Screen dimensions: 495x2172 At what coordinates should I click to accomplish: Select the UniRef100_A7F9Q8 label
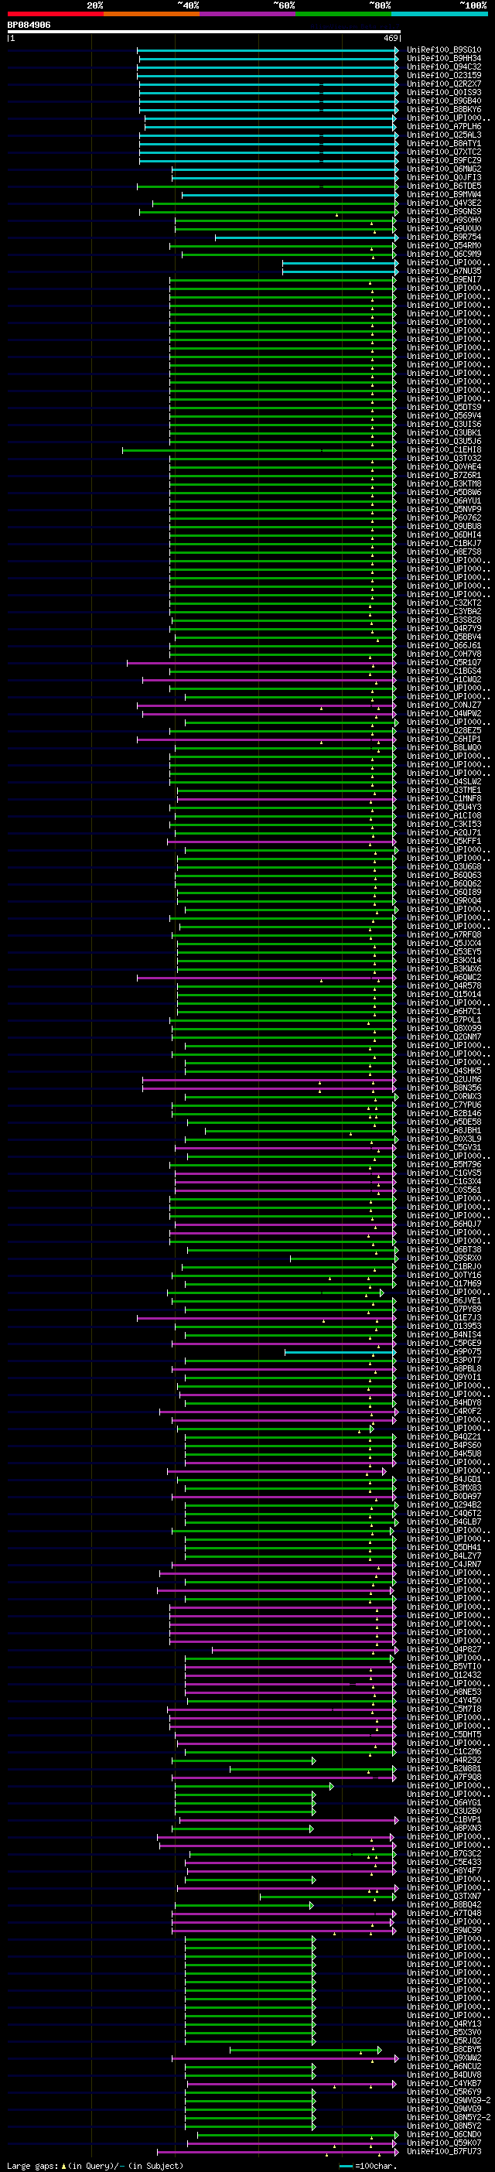tap(443, 1778)
